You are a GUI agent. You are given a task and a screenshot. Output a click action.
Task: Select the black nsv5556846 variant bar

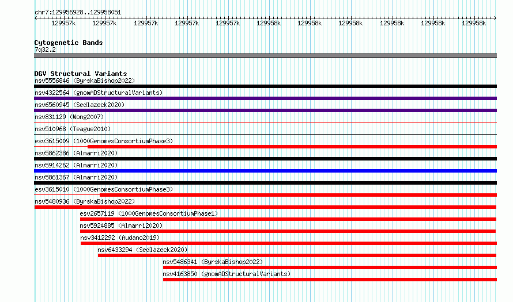(x=265, y=86)
